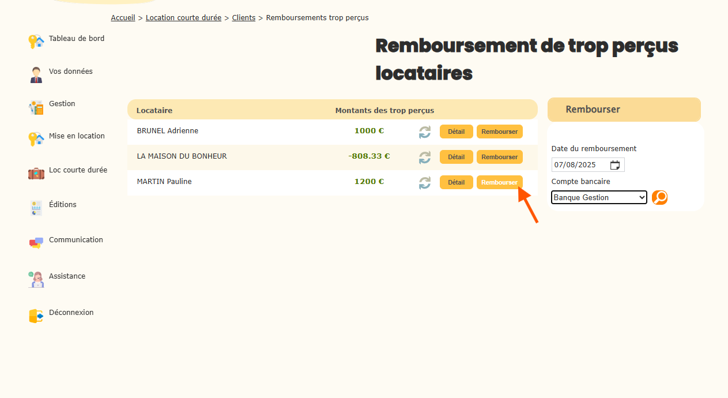
Task: Click the Assistance support agent icon
Action: (36, 279)
